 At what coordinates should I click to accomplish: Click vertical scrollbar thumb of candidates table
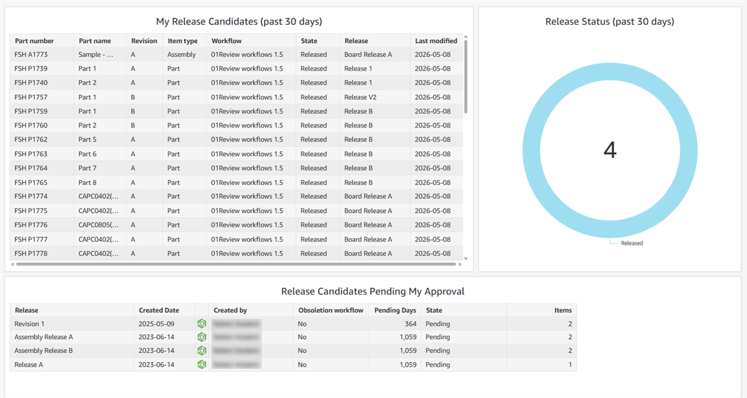[466, 77]
